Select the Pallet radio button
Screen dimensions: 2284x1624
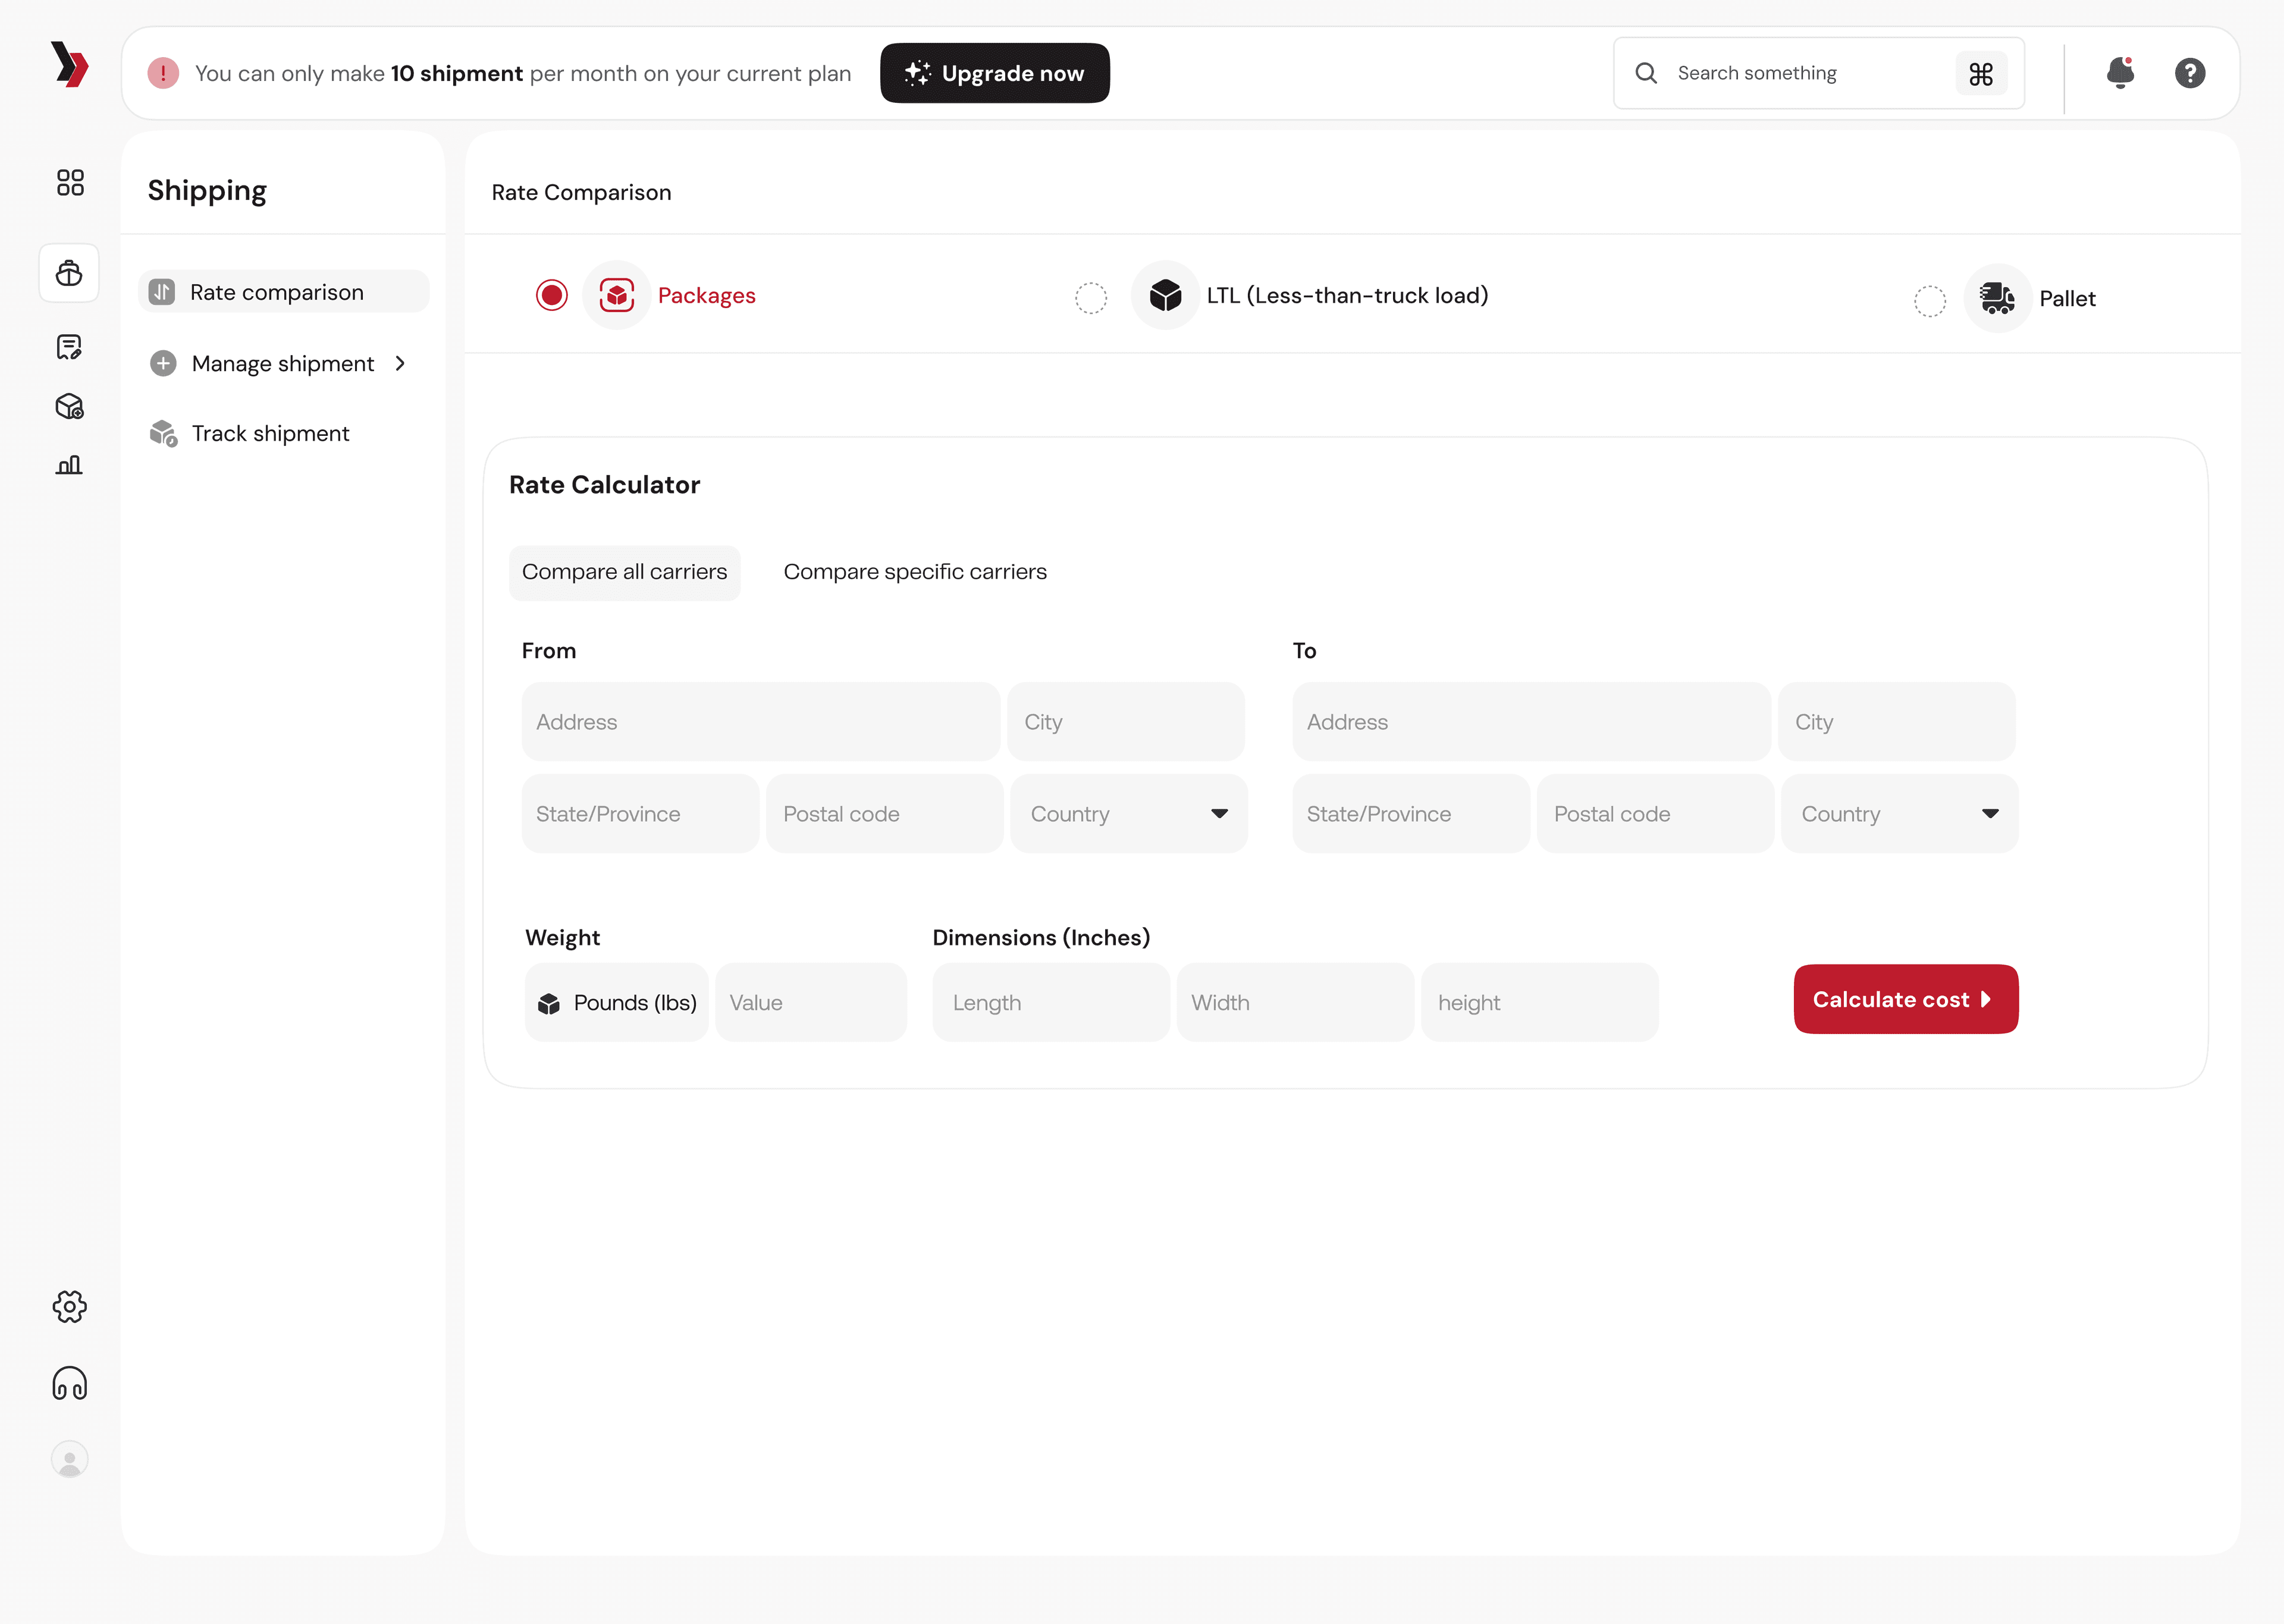(x=1930, y=300)
